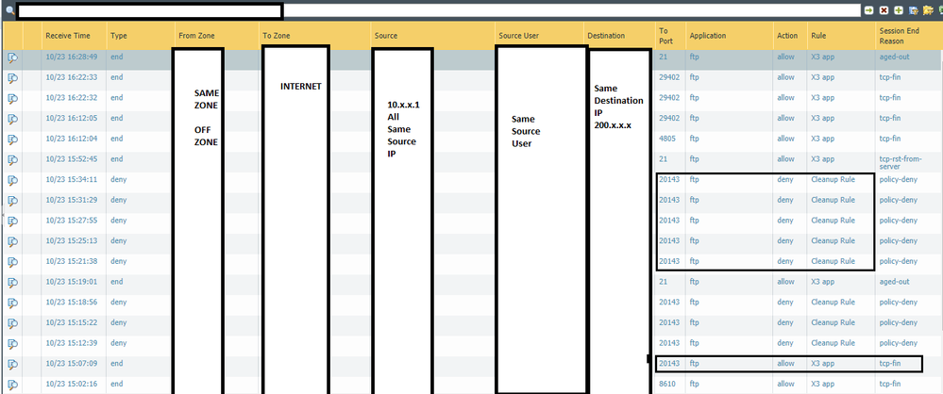
Task: Open log details for 10/23 15:34:11 row
Action: pyautogui.click(x=12, y=180)
